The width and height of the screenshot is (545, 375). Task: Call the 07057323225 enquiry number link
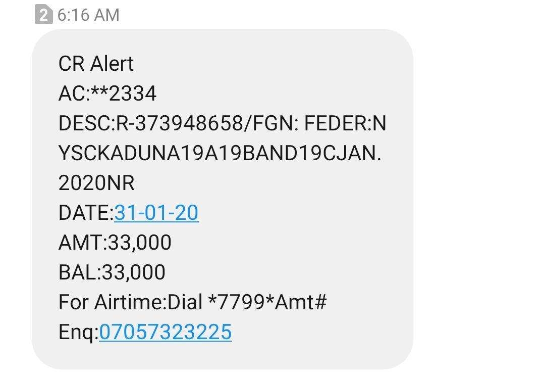pos(165,332)
